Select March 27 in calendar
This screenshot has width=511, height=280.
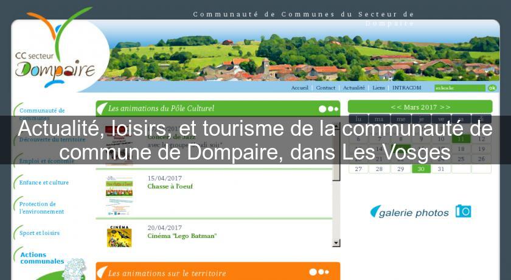(x=358, y=169)
